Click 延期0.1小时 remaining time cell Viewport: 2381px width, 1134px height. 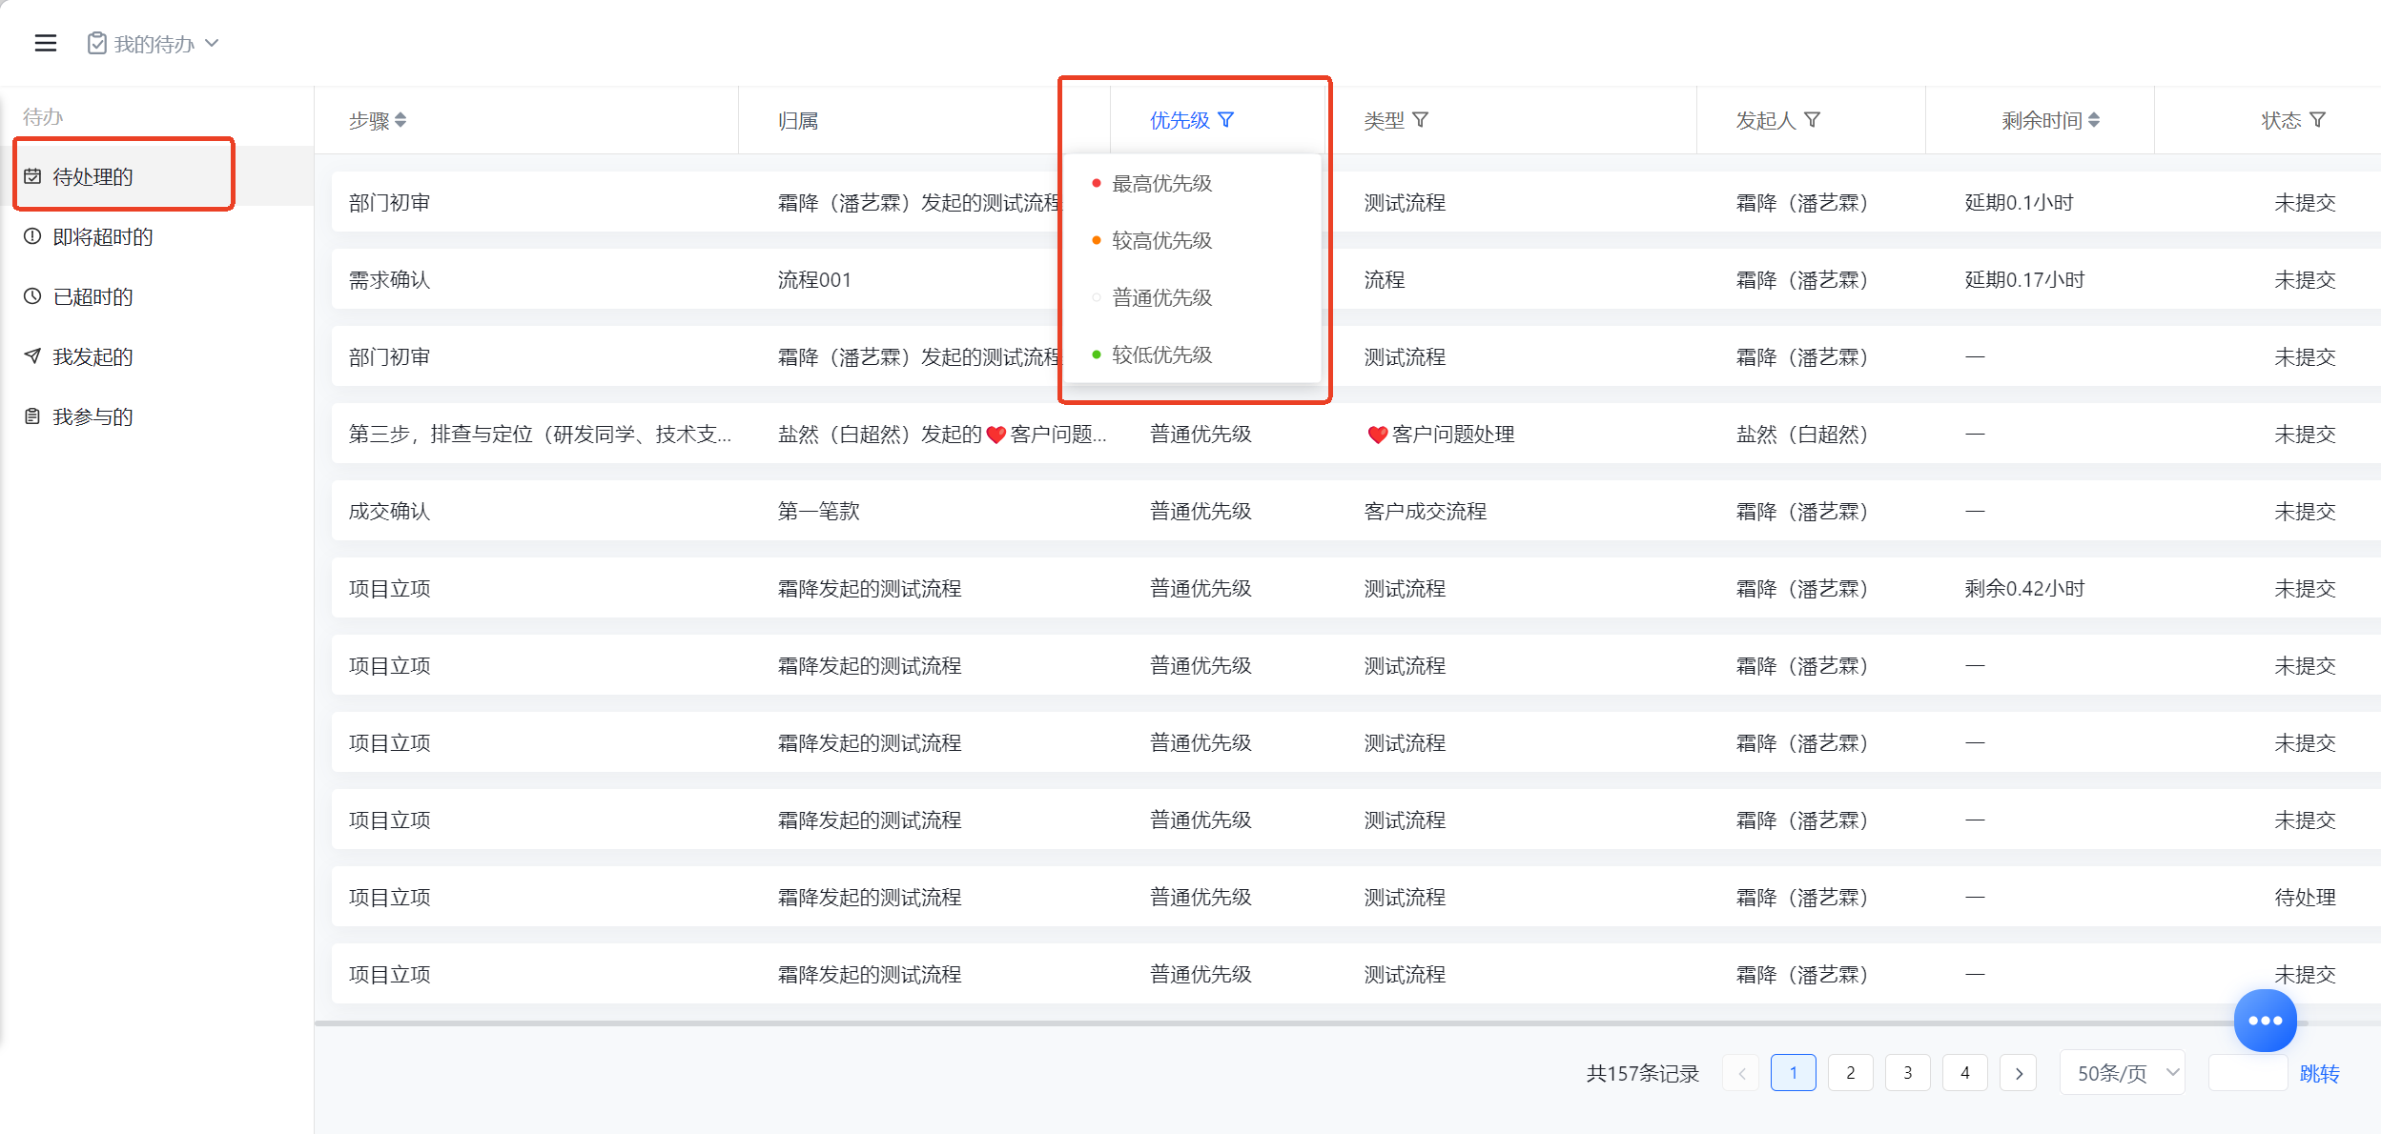[x=2019, y=202]
